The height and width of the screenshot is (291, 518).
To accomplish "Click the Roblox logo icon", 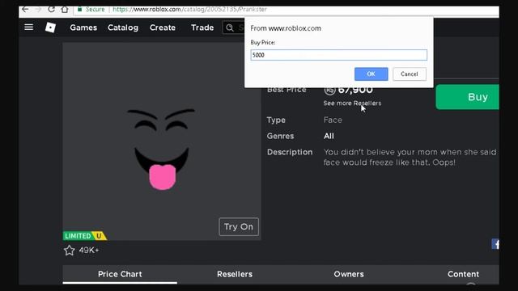I will coord(50,27).
